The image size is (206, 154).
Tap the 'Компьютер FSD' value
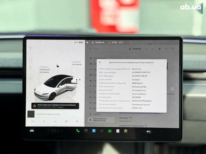pyautogui.click(x=139, y=87)
